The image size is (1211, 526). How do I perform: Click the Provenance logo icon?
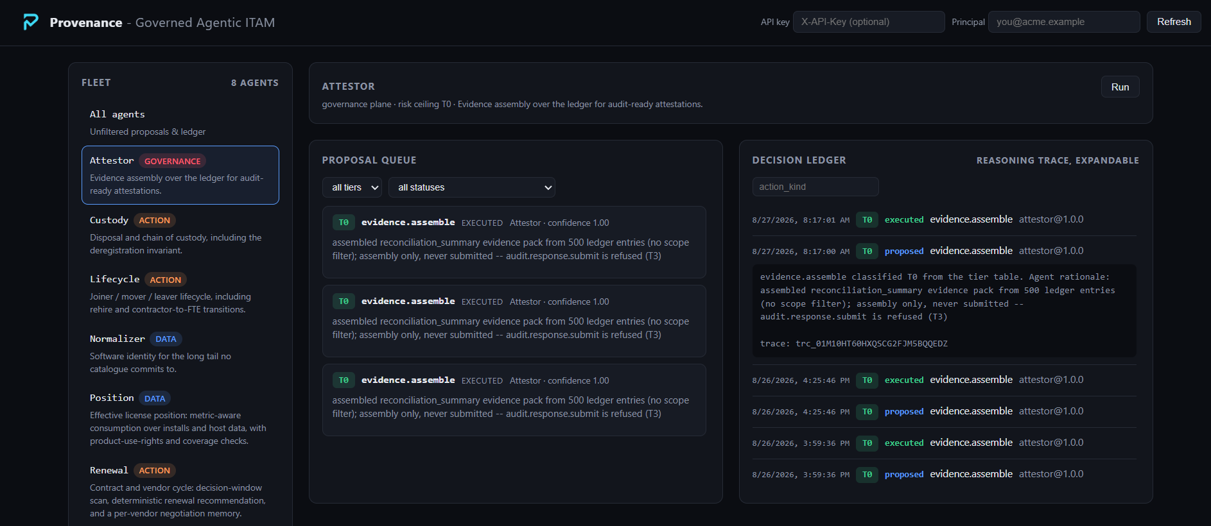click(x=31, y=22)
